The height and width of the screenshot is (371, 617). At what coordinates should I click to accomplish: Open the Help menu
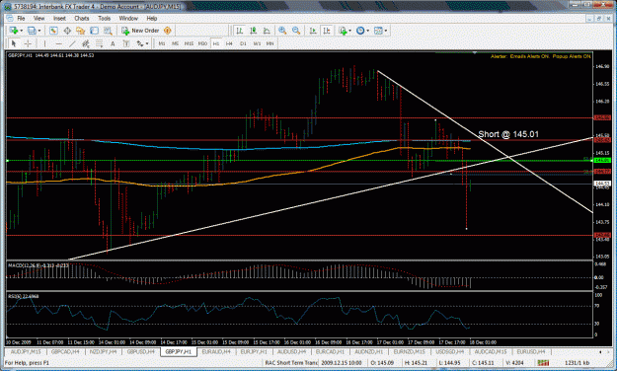152,18
